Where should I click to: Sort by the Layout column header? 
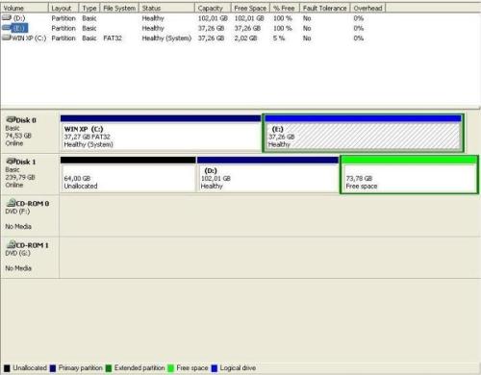click(63, 8)
